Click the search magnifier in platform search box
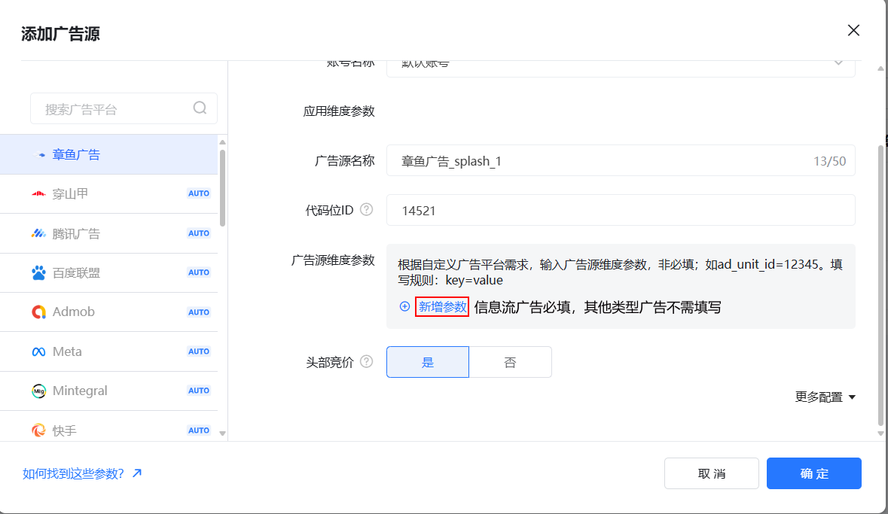This screenshot has width=888, height=514. click(x=199, y=108)
